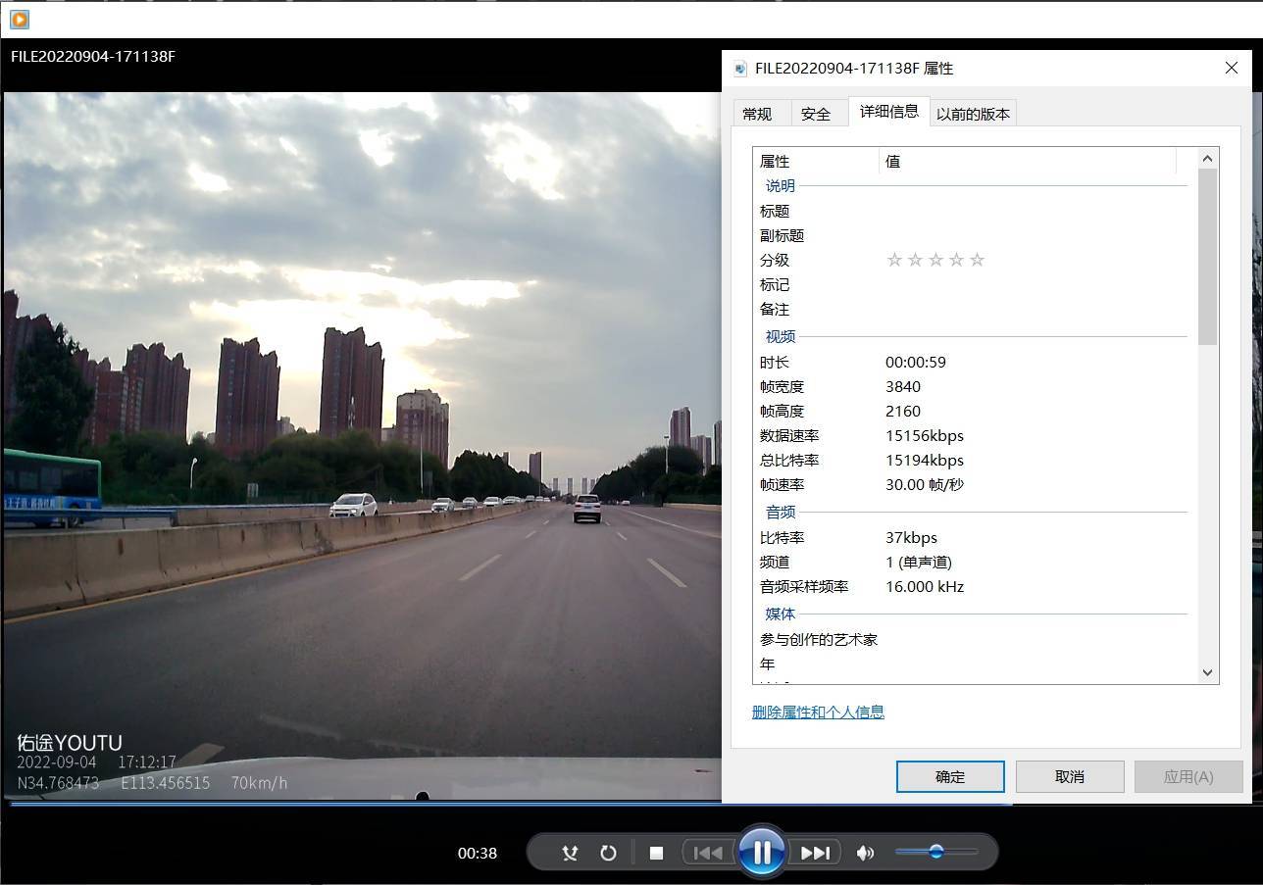This screenshot has height=885, width=1263.
Task: Click the properties scrollbar down arrow
Action: tap(1207, 673)
